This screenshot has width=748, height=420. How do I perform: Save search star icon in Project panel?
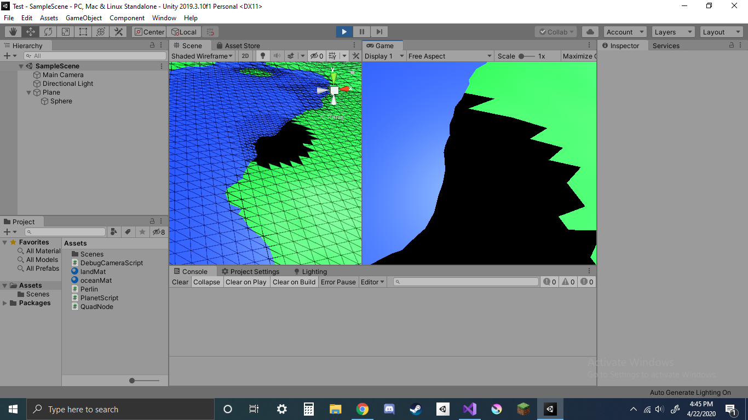[142, 232]
